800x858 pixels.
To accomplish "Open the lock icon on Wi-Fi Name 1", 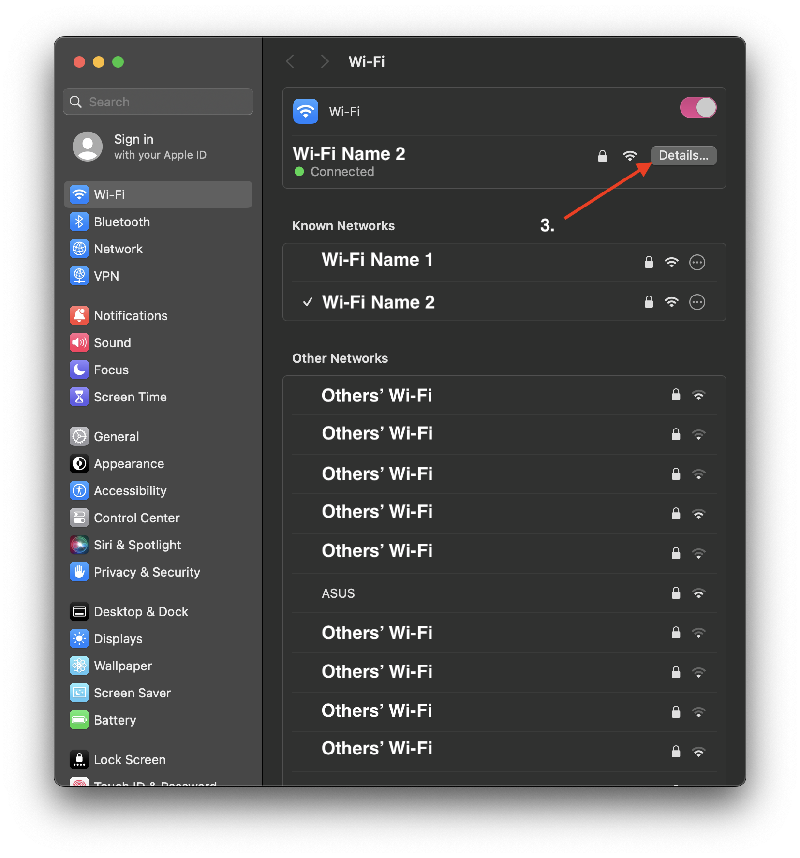I will [648, 262].
